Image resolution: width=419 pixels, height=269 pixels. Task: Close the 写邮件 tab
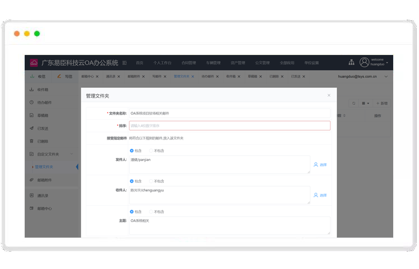click(165, 77)
